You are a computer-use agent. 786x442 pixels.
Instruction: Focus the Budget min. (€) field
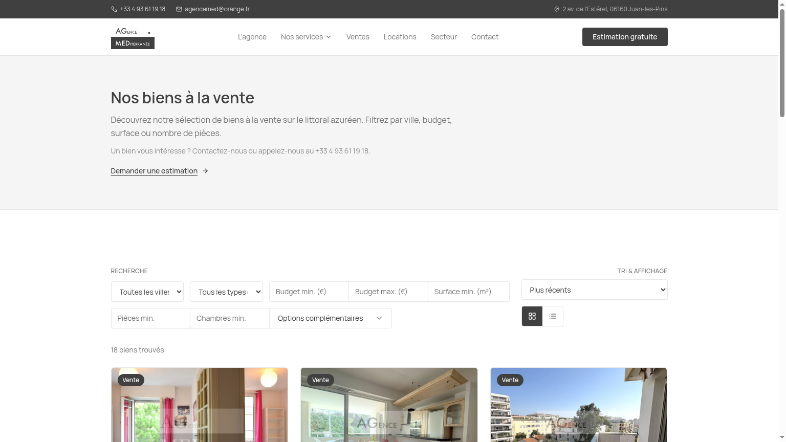(x=309, y=292)
